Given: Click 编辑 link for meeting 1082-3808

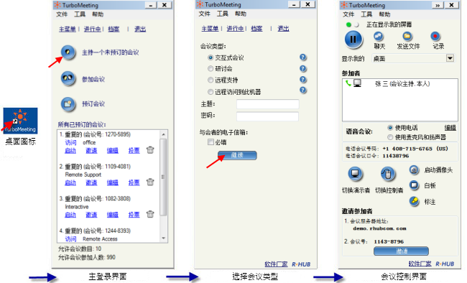Looking at the screenshot, I should (113, 215).
